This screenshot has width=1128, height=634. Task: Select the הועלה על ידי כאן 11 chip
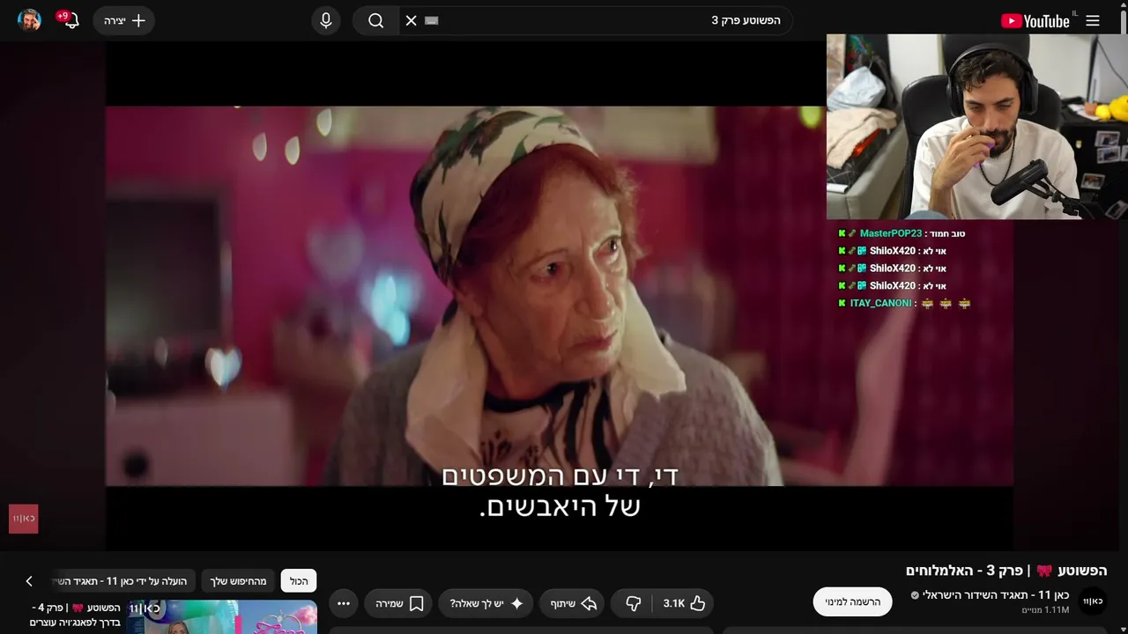pos(123,581)
